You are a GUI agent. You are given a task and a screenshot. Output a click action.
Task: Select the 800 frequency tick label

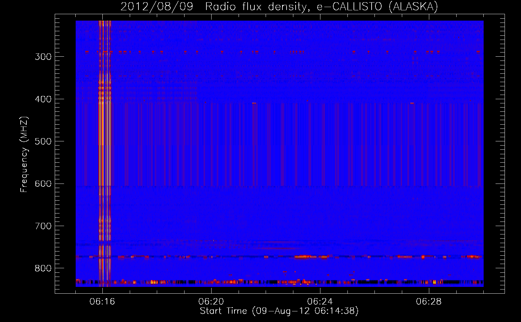(x=43, y=269)
